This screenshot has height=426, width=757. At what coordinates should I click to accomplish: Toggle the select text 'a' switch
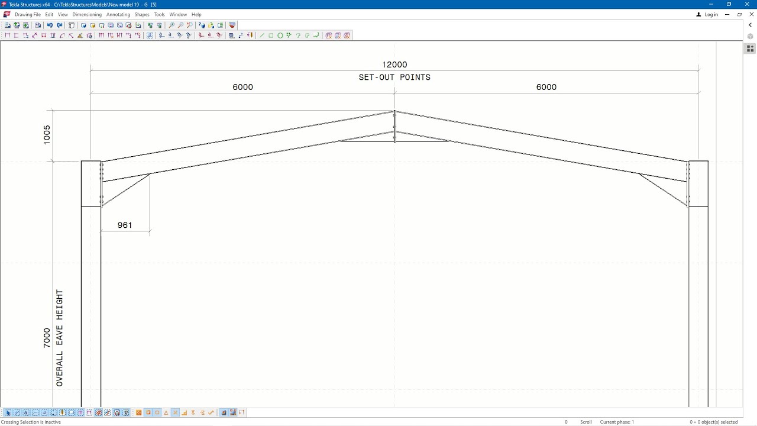tap(25, 412)
